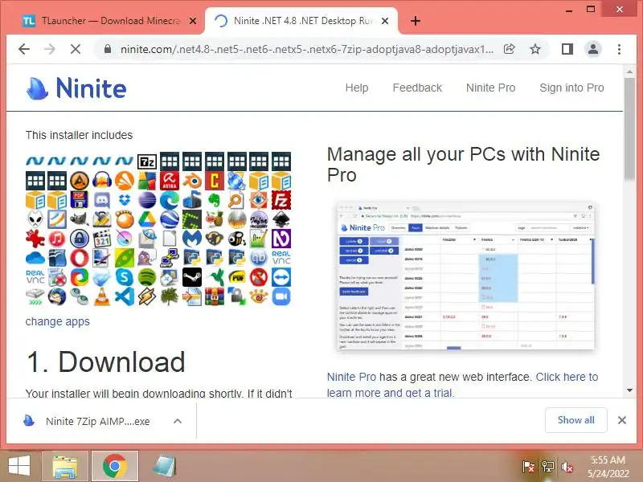This screenshot has width=643, height=482.
Task: Go back to the previous page
Action: (x=24, y=49)
